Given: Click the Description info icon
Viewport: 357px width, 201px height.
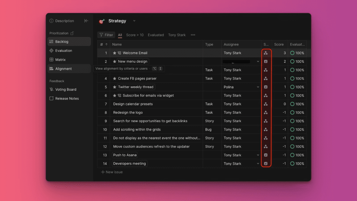Looking at the screenshot, I should point(52,21).
